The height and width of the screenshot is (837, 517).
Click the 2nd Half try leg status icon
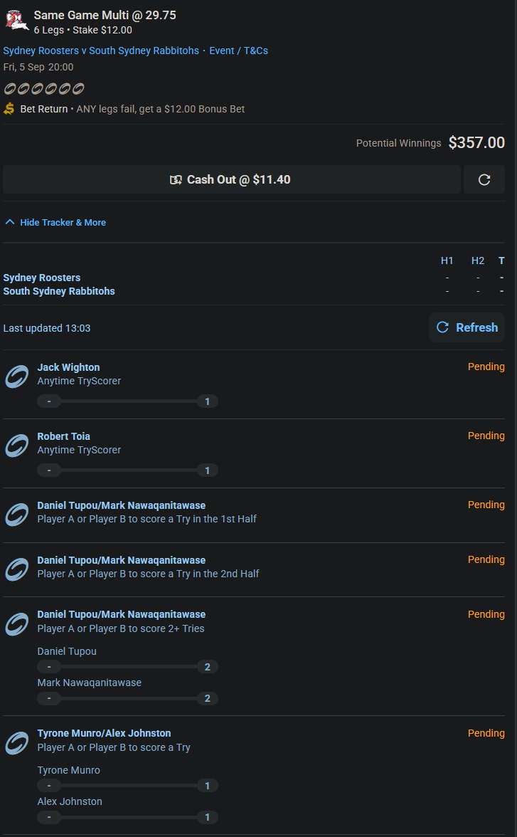[16, 569]
